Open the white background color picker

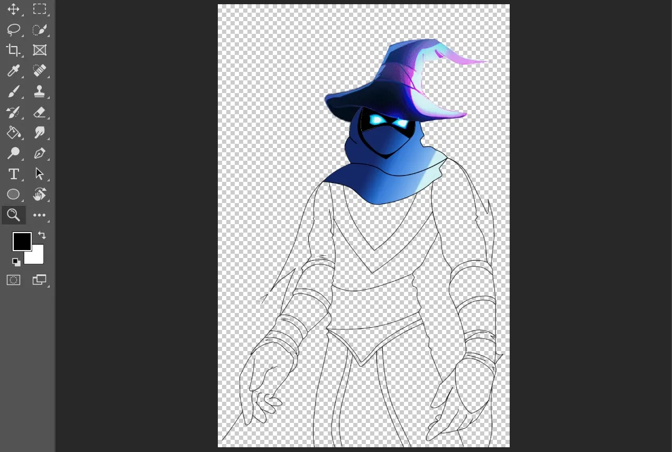pos(37,257)
